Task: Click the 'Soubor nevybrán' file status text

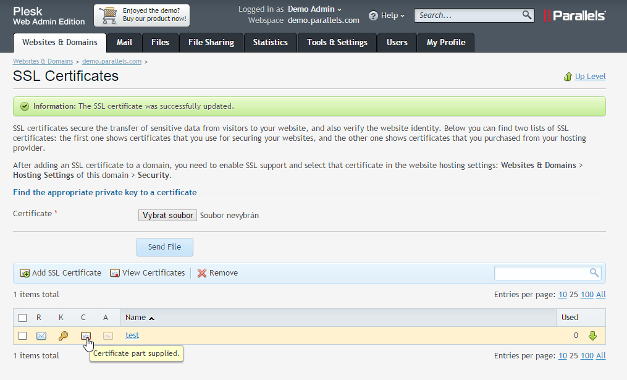Action: pos(229,216)
